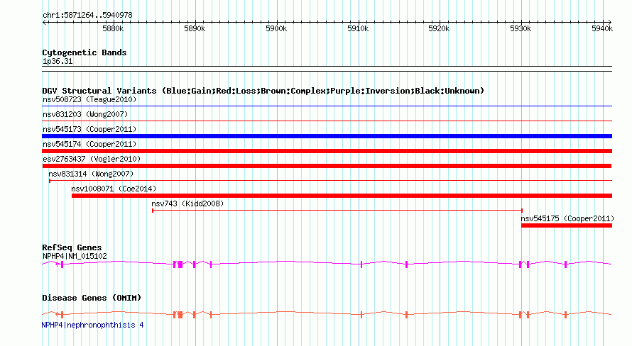This screenshot has height=346, width=632.
Task: Open variant nsv1008071 (Coe2014) label
Action: coord(114,189)
